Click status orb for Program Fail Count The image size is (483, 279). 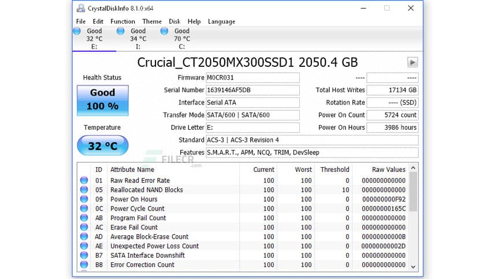pyautogui.click(x=84, y=217)
